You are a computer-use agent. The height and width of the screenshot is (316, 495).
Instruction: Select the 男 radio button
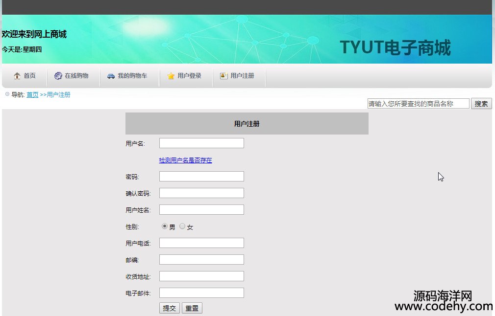(x=165, y=226)
